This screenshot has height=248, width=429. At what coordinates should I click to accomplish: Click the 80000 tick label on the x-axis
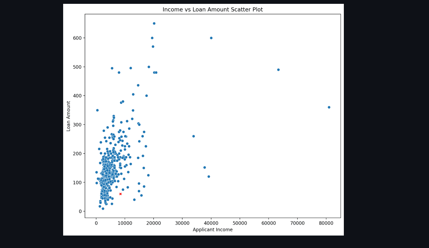coord(326,224)
